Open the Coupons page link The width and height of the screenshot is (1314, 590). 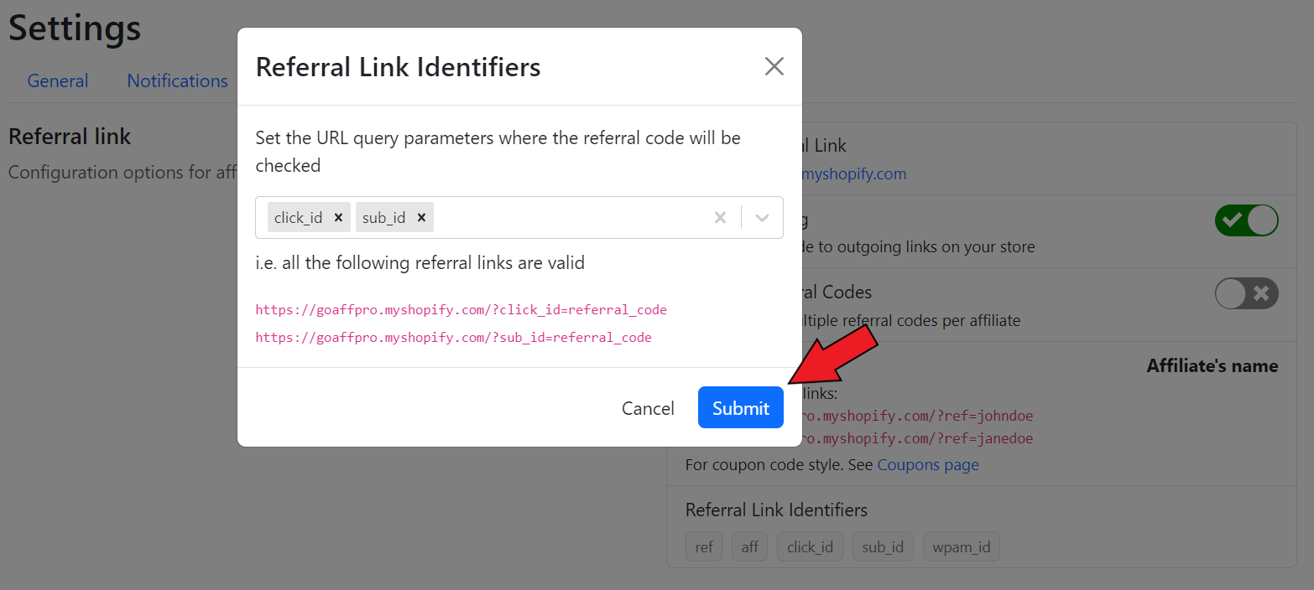928,464
